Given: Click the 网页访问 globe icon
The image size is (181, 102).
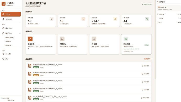Looking at the screenshot, I should (126, 39).
